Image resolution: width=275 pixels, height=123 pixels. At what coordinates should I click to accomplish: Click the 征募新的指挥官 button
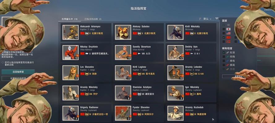click(x=18, y=78)
